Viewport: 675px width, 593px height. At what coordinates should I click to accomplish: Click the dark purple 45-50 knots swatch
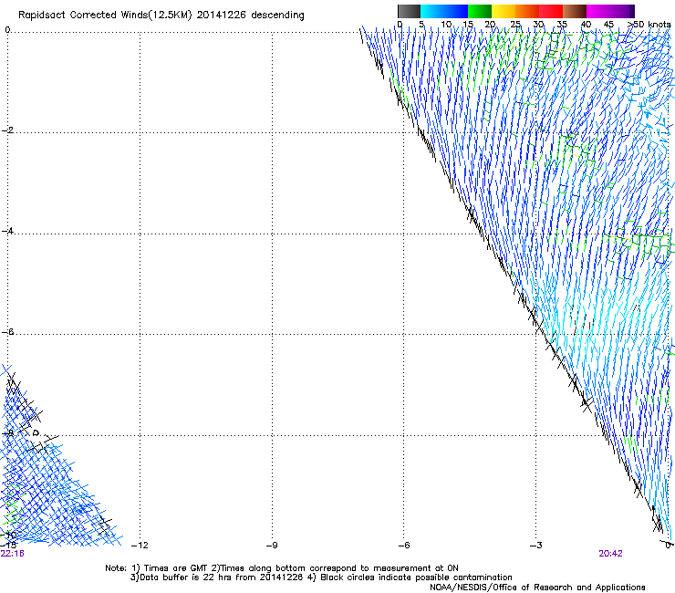pyautogui.click(x=622, y=11)
